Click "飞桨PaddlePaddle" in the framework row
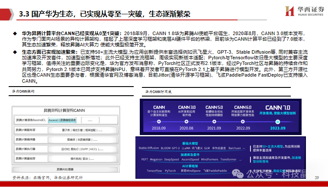The height and width of the screenshot is (187, 328). click(215, 171)
